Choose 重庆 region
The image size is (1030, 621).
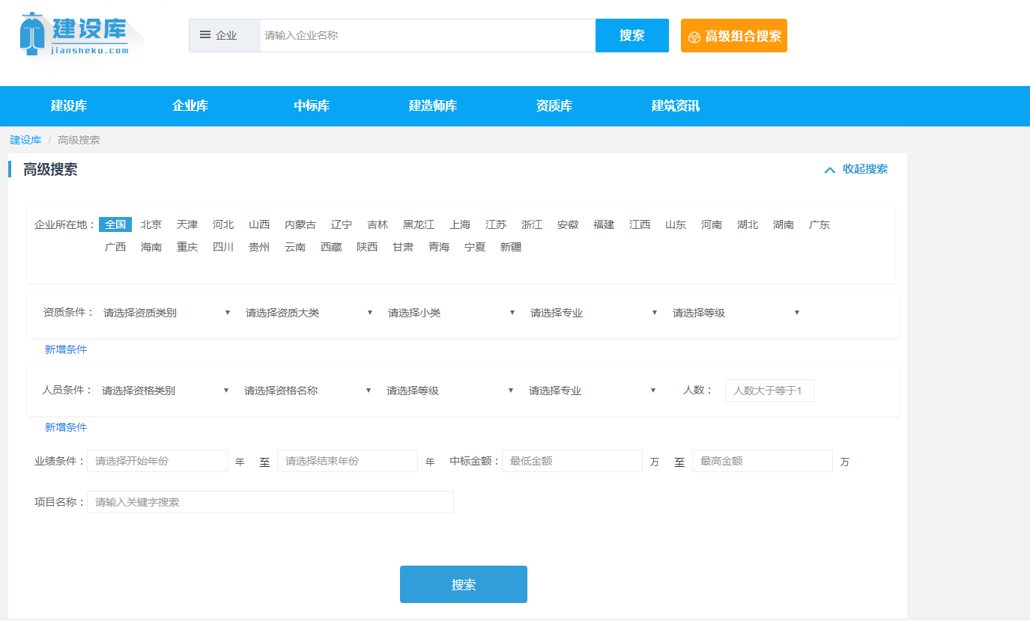point(187,247)
